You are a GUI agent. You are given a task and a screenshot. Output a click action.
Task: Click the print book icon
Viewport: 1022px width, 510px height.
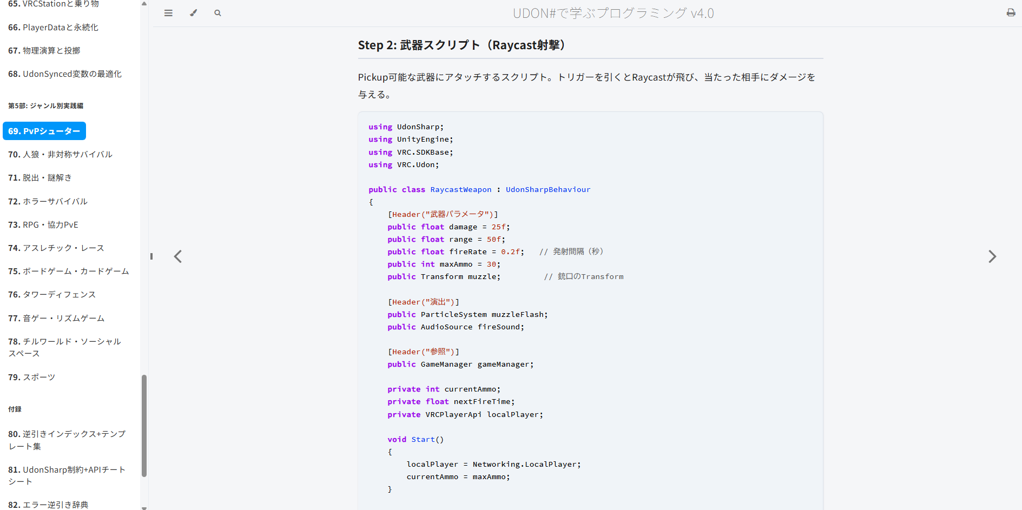[x=1011, y=12]
